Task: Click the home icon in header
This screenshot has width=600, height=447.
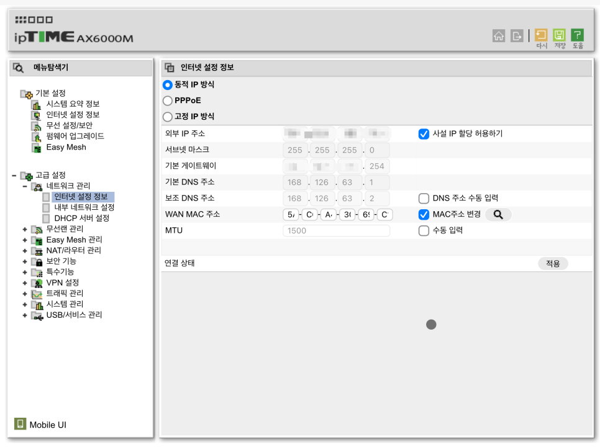Action: (x=499, y=36)
